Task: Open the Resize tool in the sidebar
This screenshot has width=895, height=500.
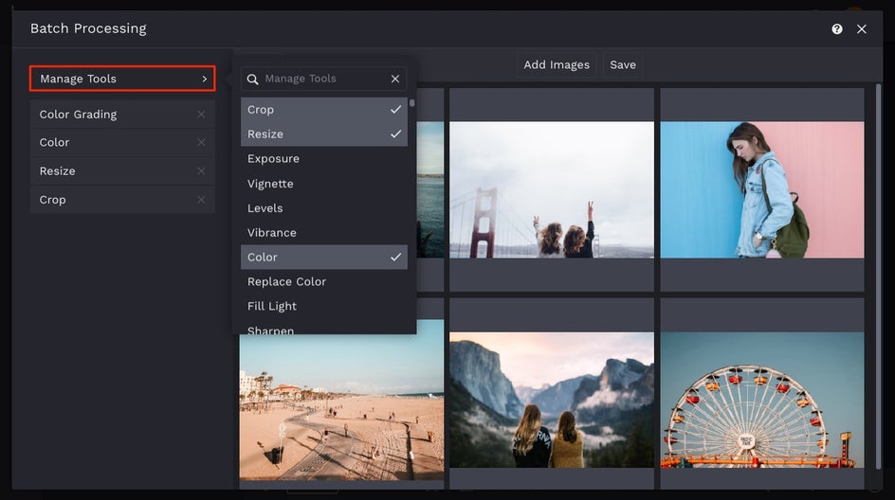Action: coord(122,171)
